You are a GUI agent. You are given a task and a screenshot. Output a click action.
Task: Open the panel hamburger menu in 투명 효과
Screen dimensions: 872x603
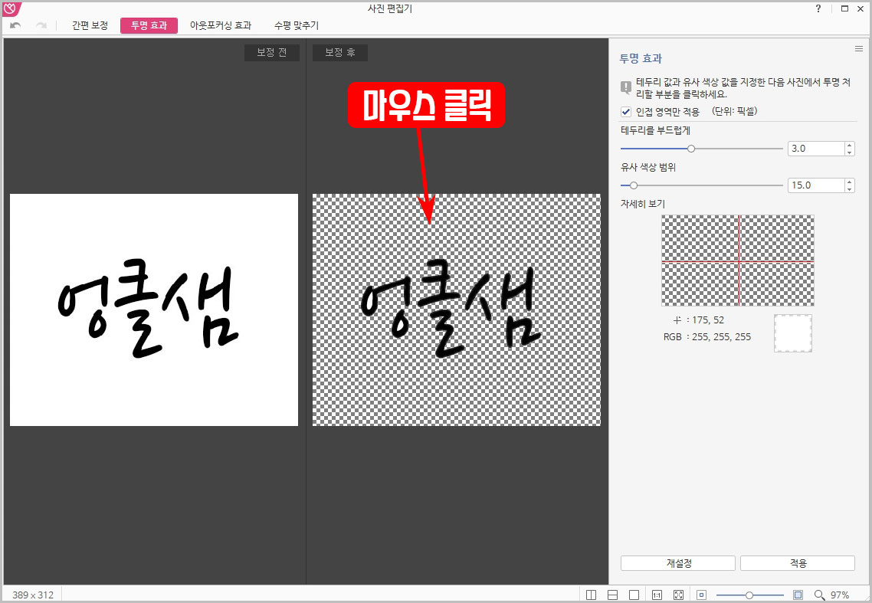coord(857,48)
